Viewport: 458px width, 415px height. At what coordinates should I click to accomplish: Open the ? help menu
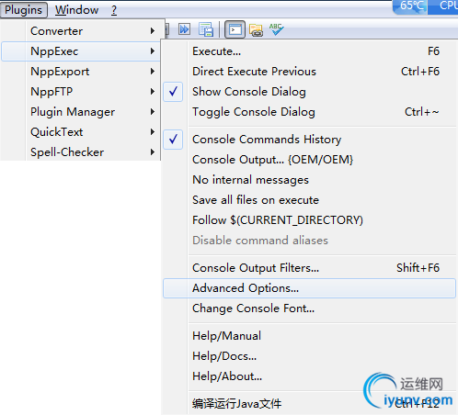tap(114, 10)
